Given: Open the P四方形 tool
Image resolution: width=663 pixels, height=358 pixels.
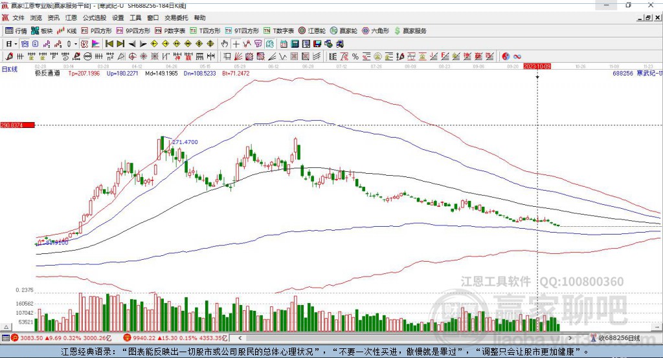Looking at the screenshot, I should 96,31.
